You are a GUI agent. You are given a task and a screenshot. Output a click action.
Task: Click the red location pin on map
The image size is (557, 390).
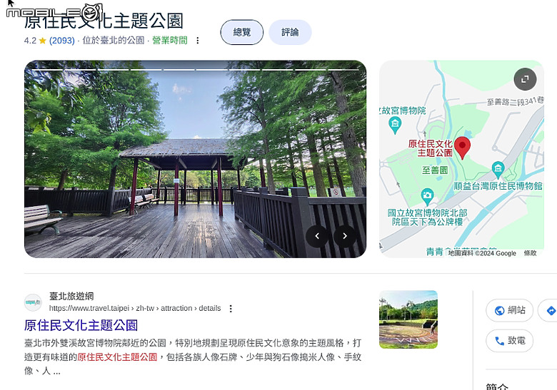(462, 148)
